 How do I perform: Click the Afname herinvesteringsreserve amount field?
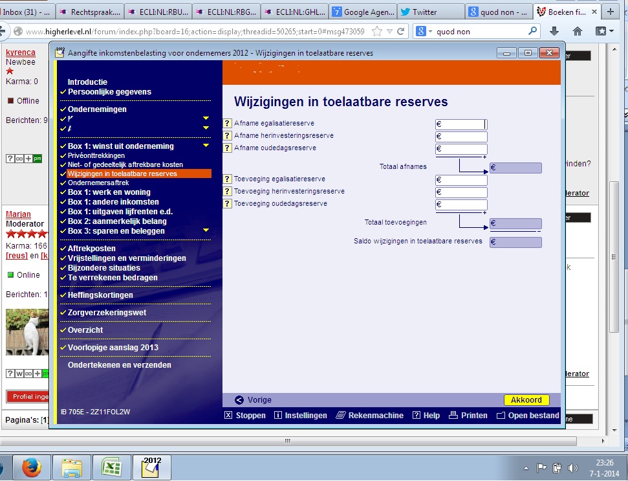[x=461, y=137]
